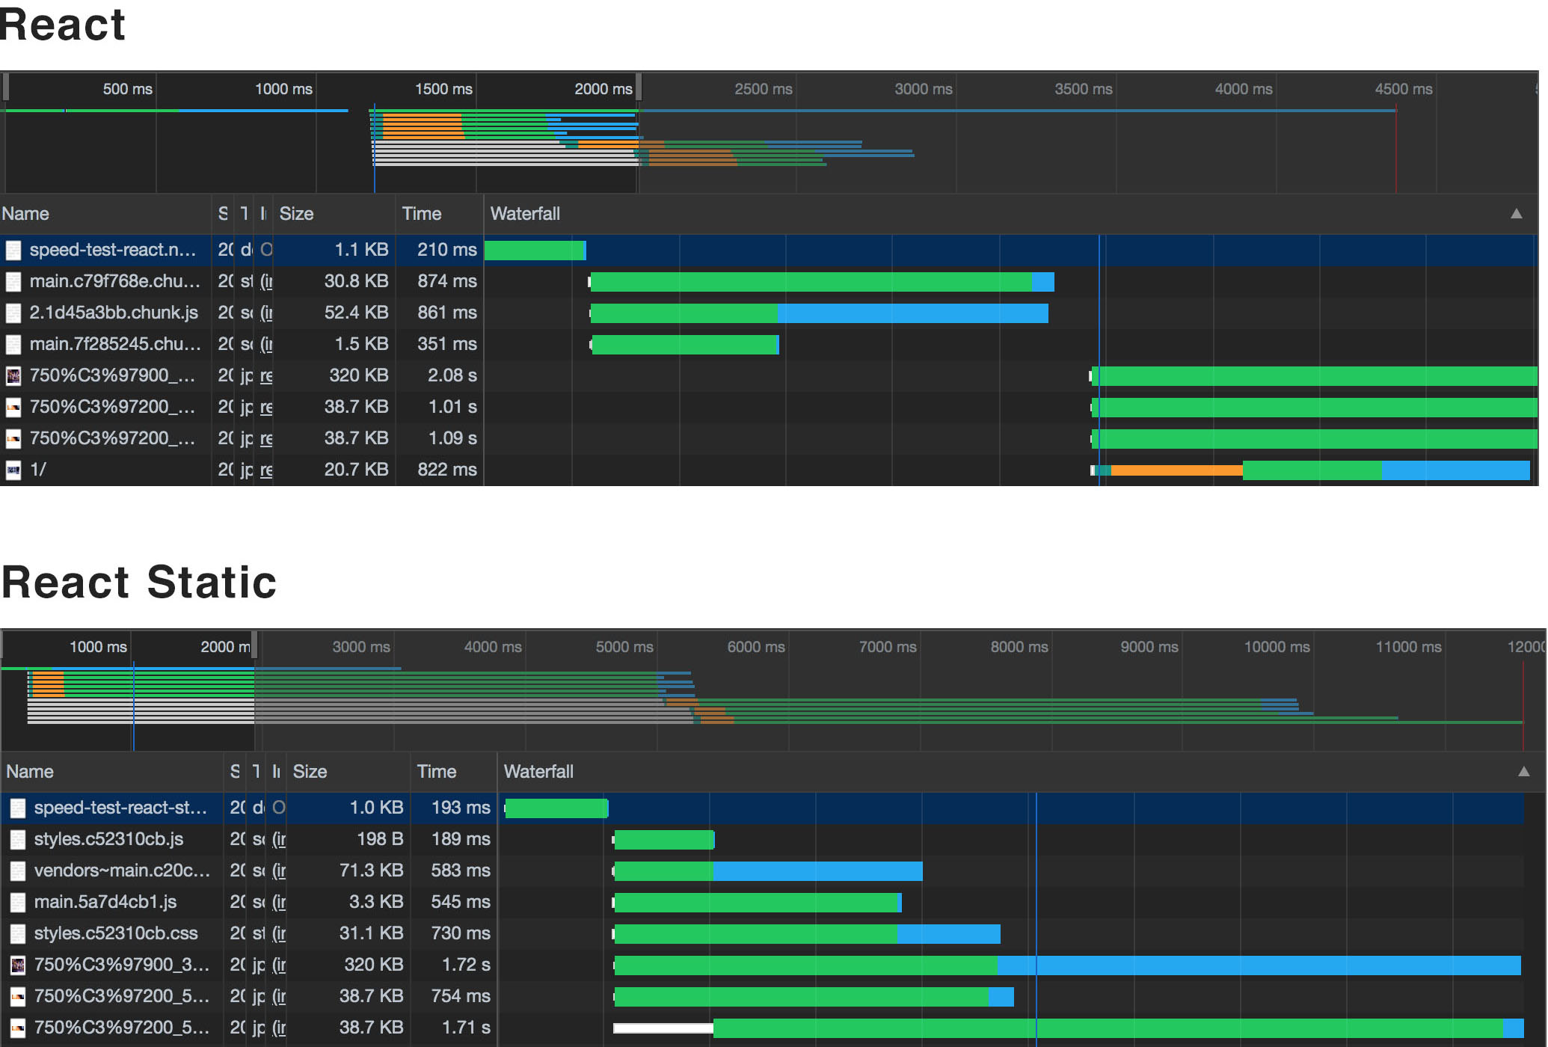Click the file icon beside vendors~main.c20c… row
The width and height of the screenshot is (1548, 1047).
click(18, 871)
